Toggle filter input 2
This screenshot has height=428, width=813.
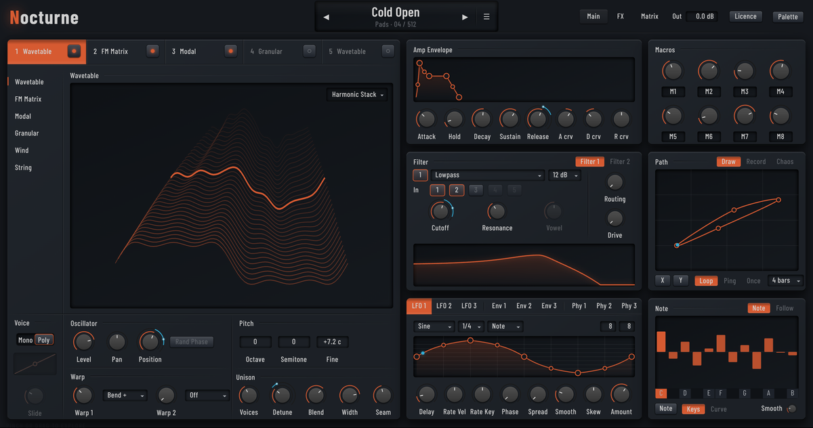(x=457, y=190)
